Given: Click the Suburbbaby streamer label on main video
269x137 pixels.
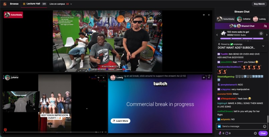Looking at the screenshot, I should click(x=13, y=15).
